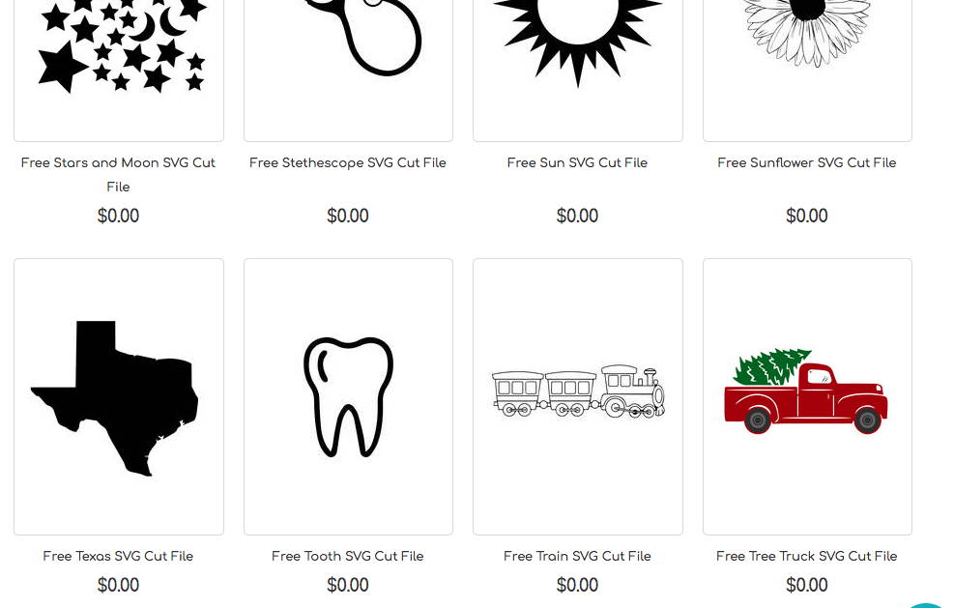Open 'Free Tooth SVG Cut File' link
The image size is (954, 608).
347,556
